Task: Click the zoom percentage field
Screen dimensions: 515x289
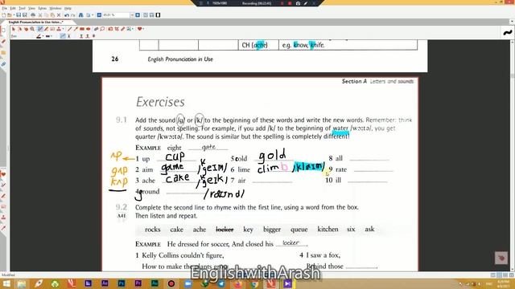Action: (x=116, y=15)
